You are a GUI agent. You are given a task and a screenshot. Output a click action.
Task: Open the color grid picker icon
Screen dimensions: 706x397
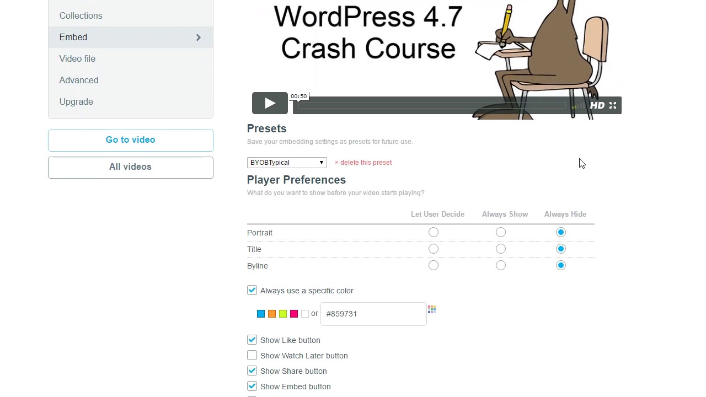pyautogui.click(x=432, y=309)
